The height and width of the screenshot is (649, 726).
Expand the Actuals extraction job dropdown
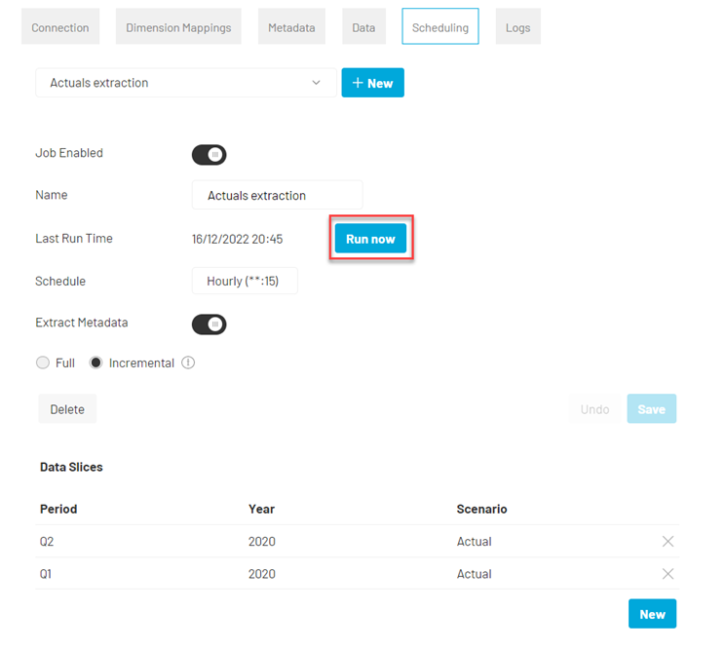pos(186,83)
